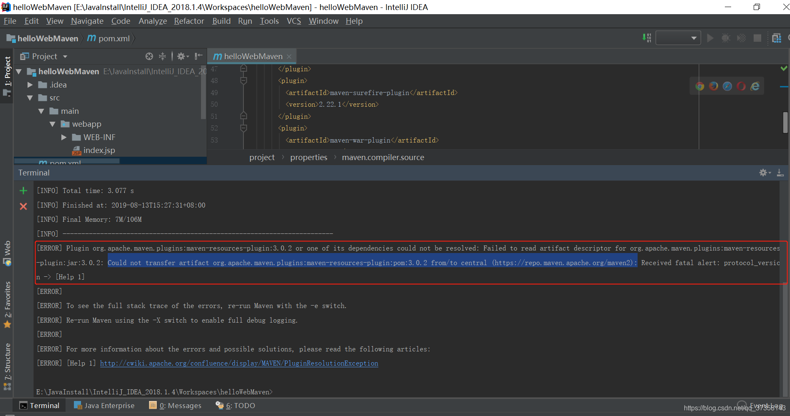Viewport: 790px width, 416px height.
Task: Open the VCS menu
Action: point(294,21)
